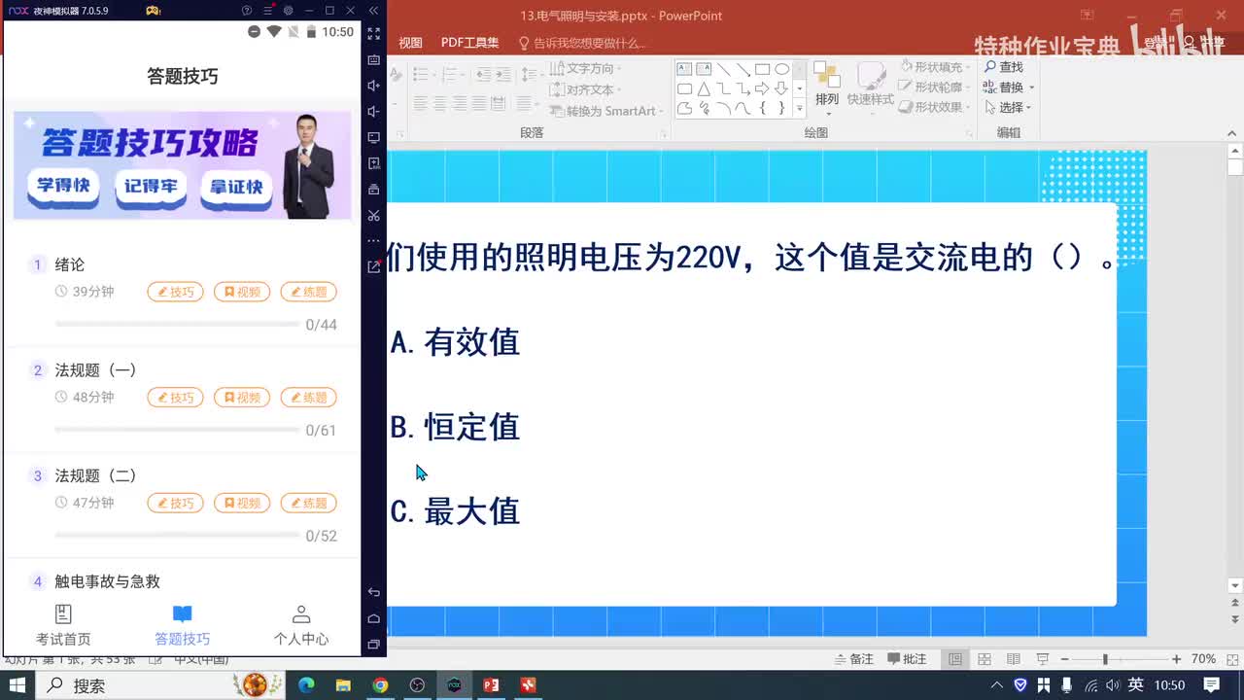The height and width of the screenshot is (700, 1244).
Task: Click Nox sidebar scissors screenshot icon
Action: 374,215
